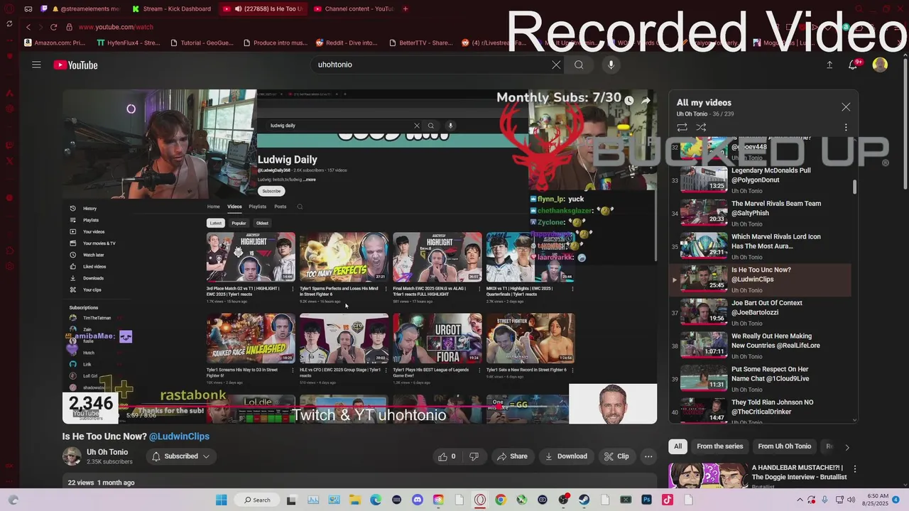Select the All filter chip
Image resolution: width=909 pixels, height=511 pixels.
pos(677,446)
